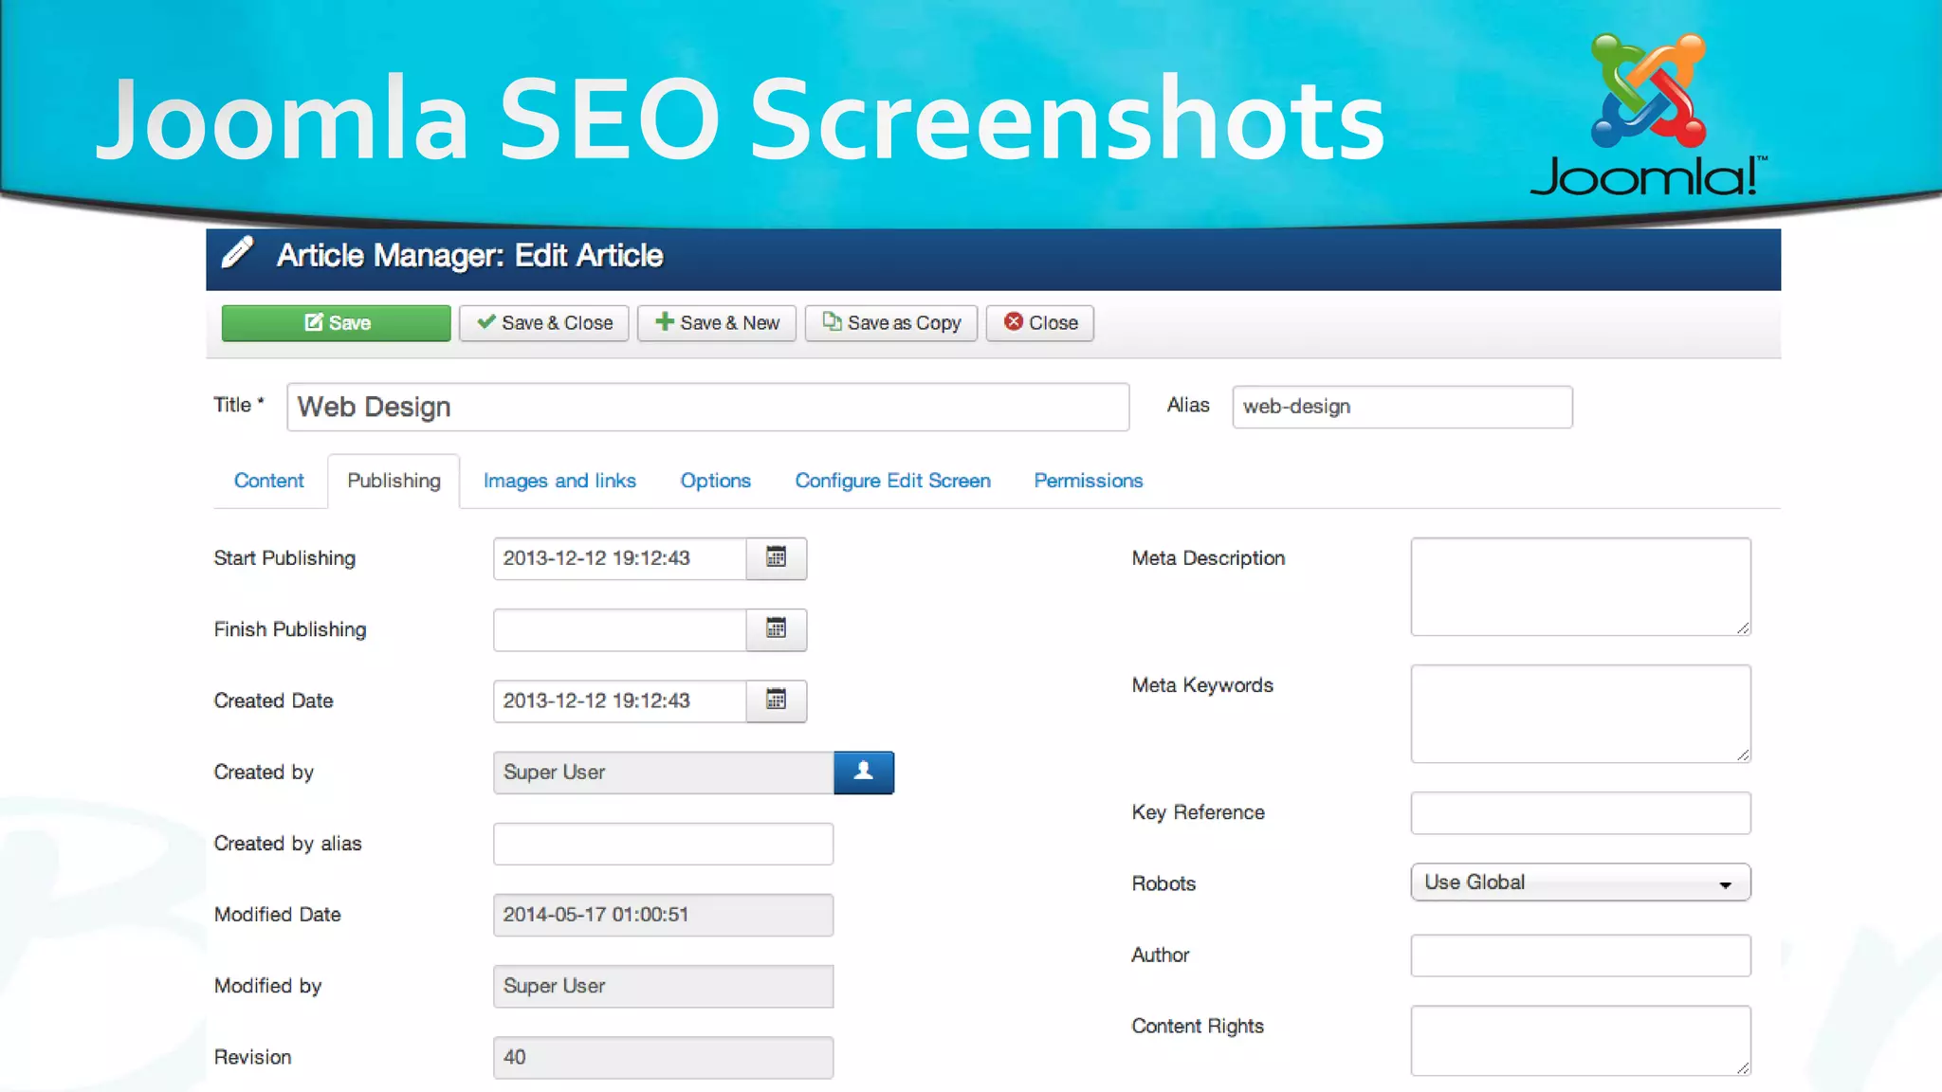This screenshot has width=1942, height=1092.
Task: Click the select user icon button
Action: pyautogui.click(x=863, y=772)
